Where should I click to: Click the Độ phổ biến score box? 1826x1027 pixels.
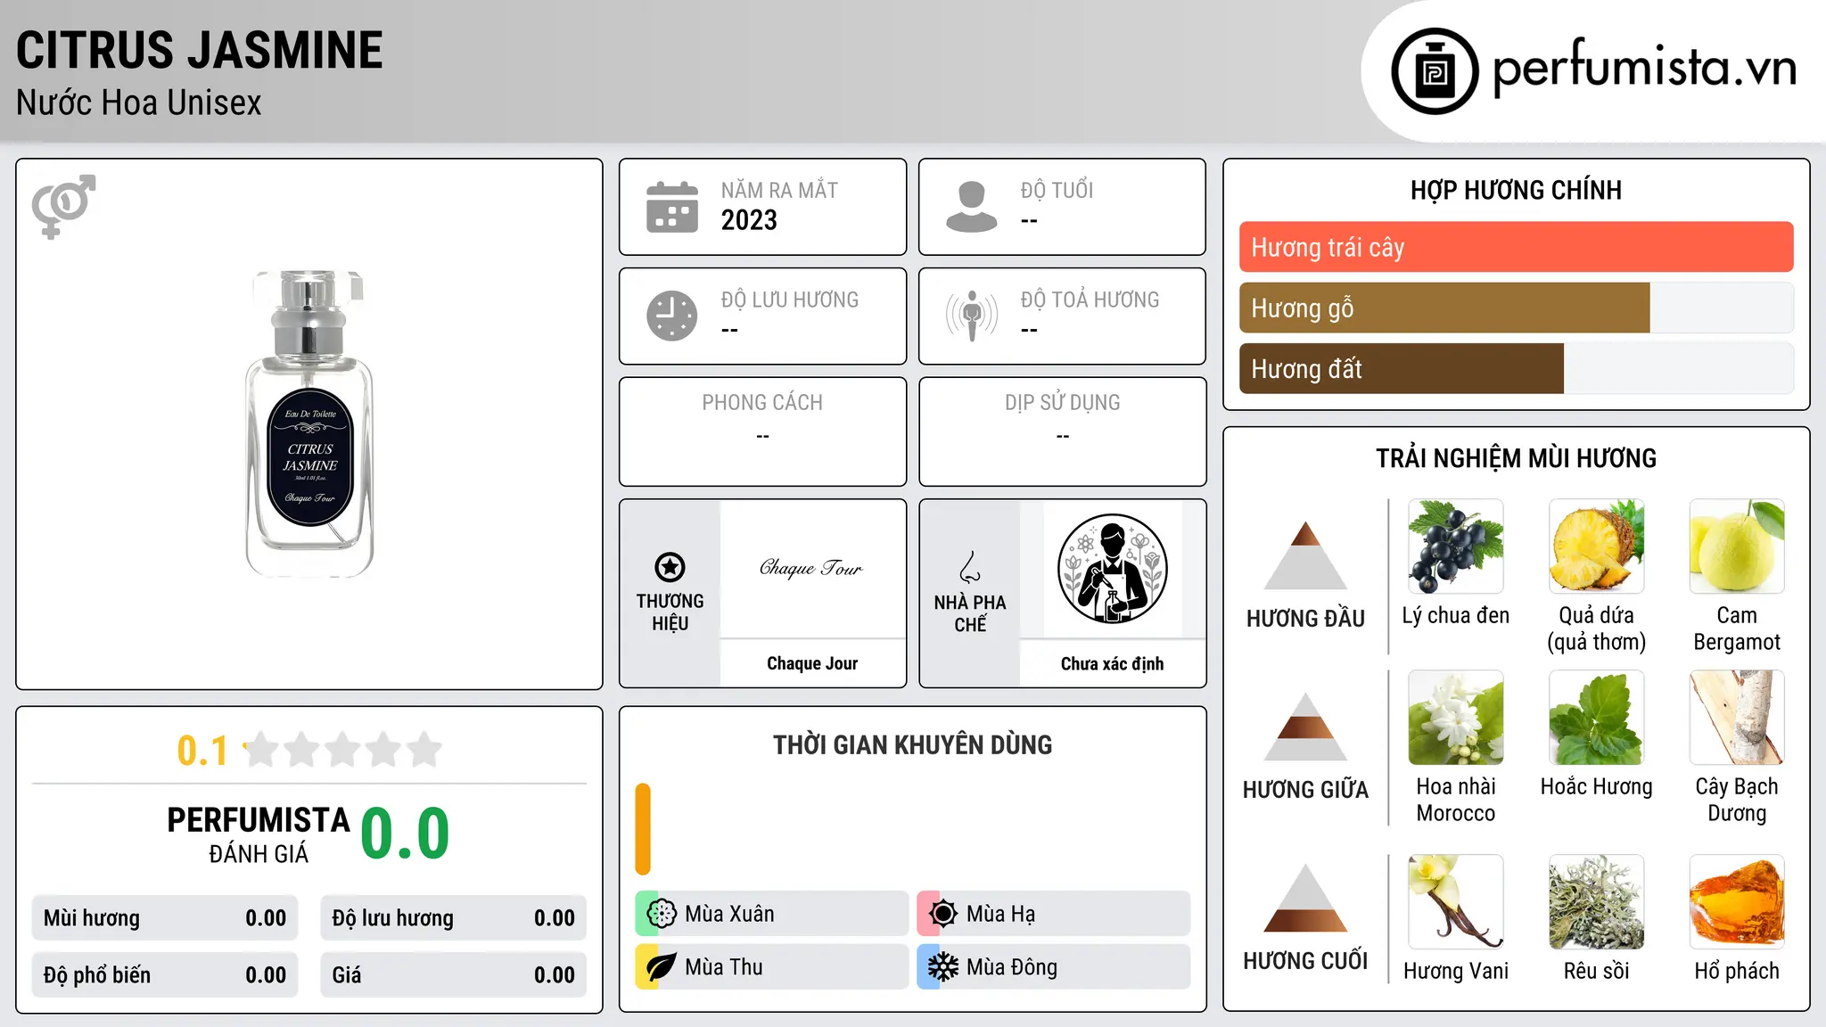click(x=165, y=975)
